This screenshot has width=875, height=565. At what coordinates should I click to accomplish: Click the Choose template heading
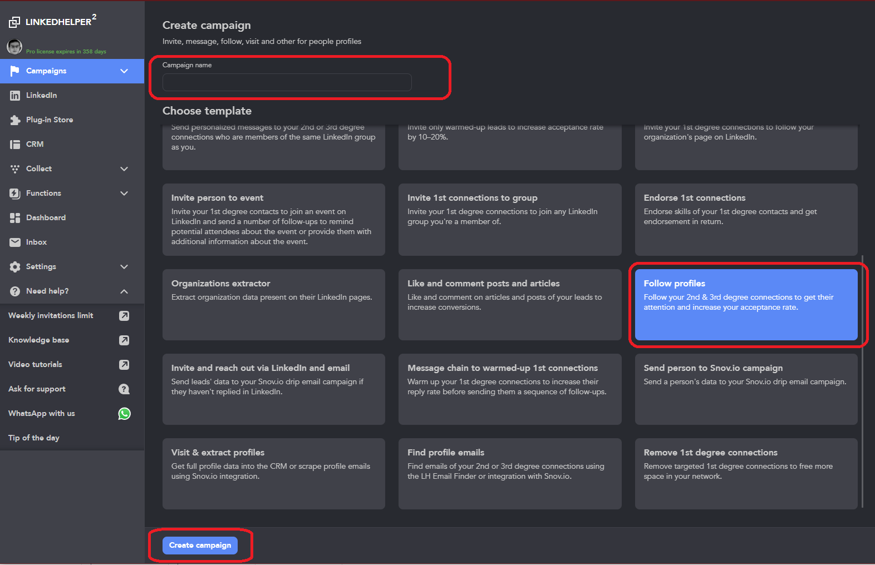[x=207, y=111]
